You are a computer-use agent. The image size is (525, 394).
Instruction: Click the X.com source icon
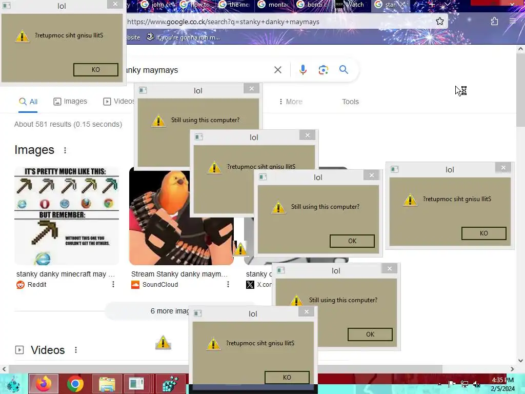coord(250,285)
